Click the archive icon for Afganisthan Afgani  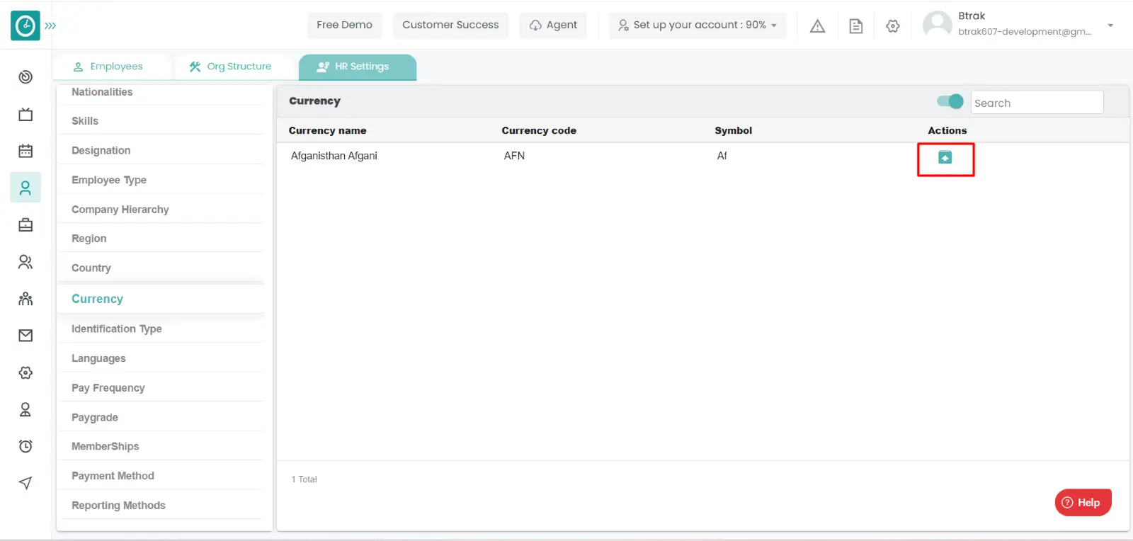coord(945,157)
